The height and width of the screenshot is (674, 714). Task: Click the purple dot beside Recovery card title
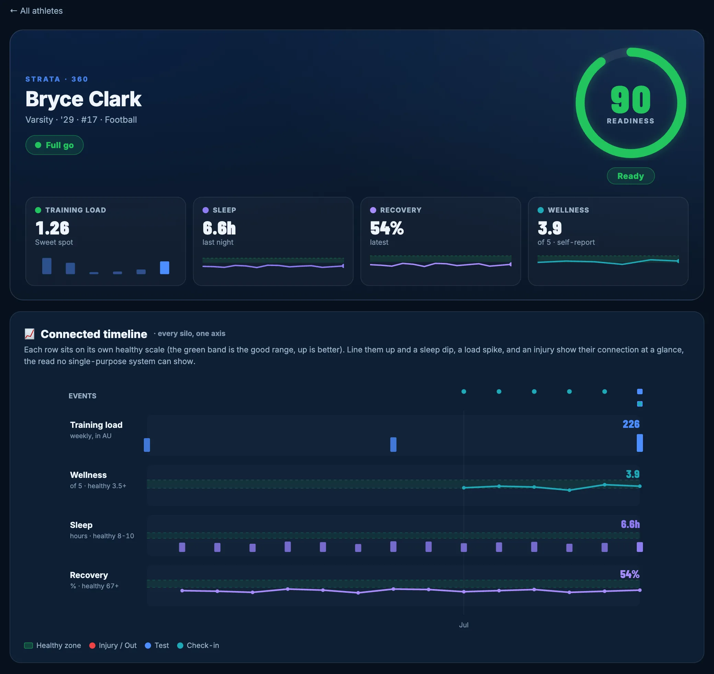[373, 210]
